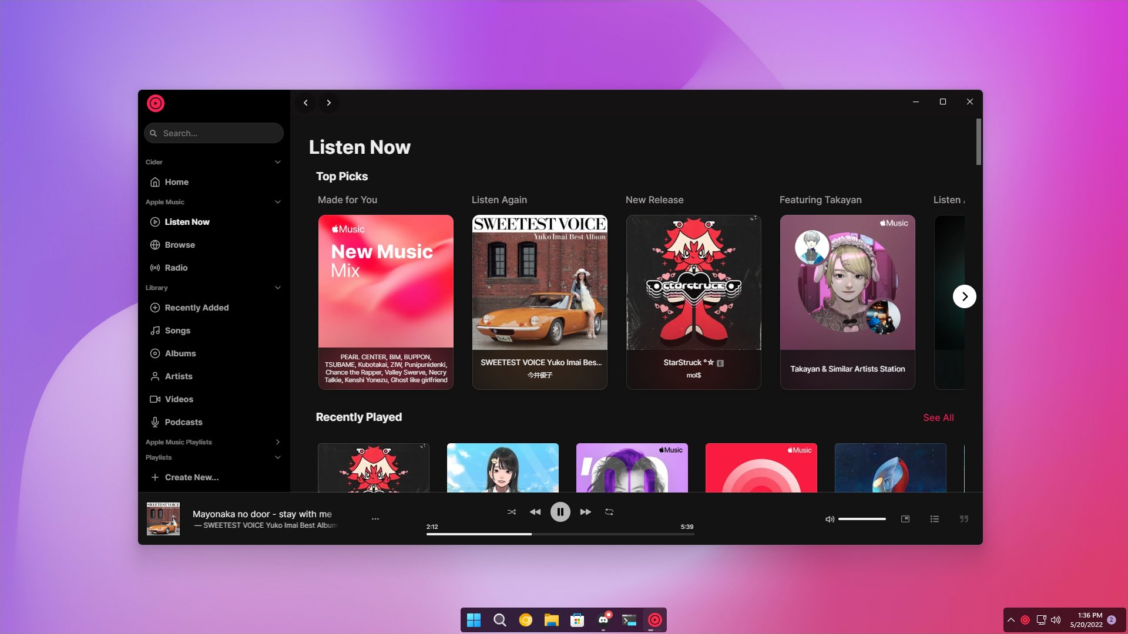Screen dimensions: 1128x634
Task: Show lyrics with the quote icon
Action: 964,519
